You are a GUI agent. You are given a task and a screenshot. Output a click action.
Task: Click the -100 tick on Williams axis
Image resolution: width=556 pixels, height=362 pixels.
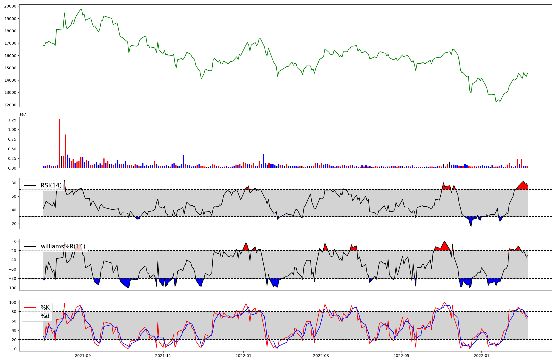tap(11, 288)
